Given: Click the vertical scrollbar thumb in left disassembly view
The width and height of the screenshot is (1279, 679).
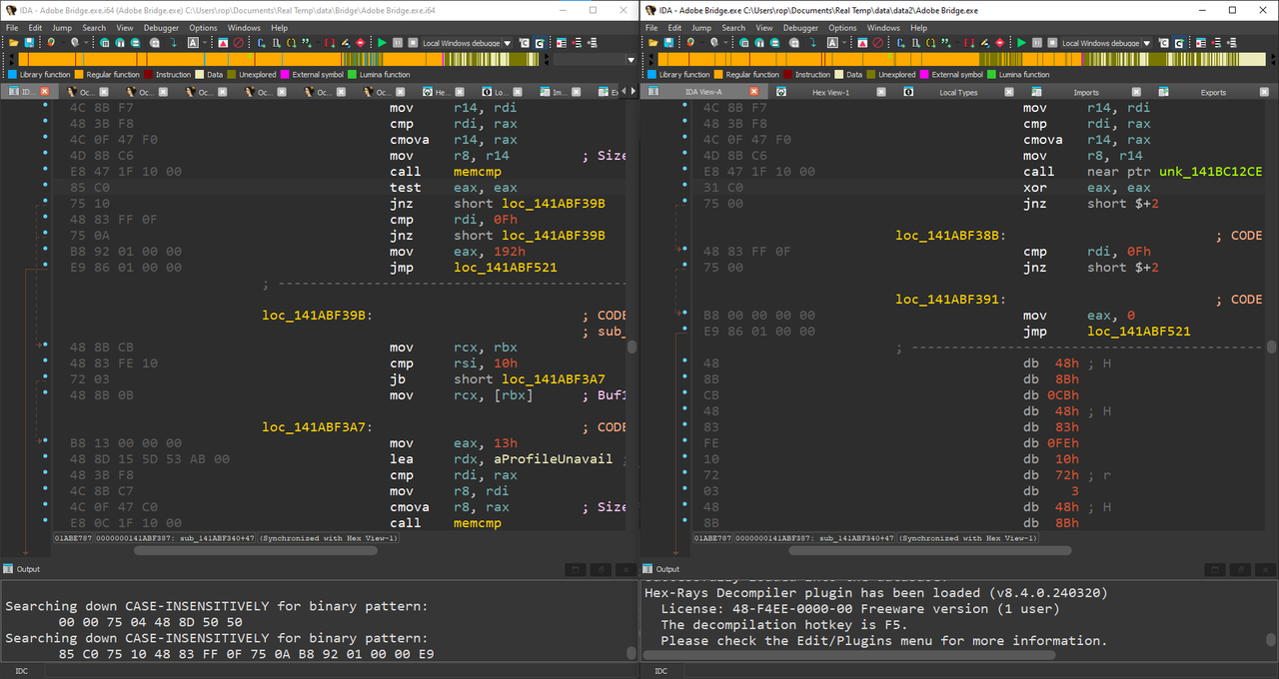Looking at the screenshot, I should [632, 344].
